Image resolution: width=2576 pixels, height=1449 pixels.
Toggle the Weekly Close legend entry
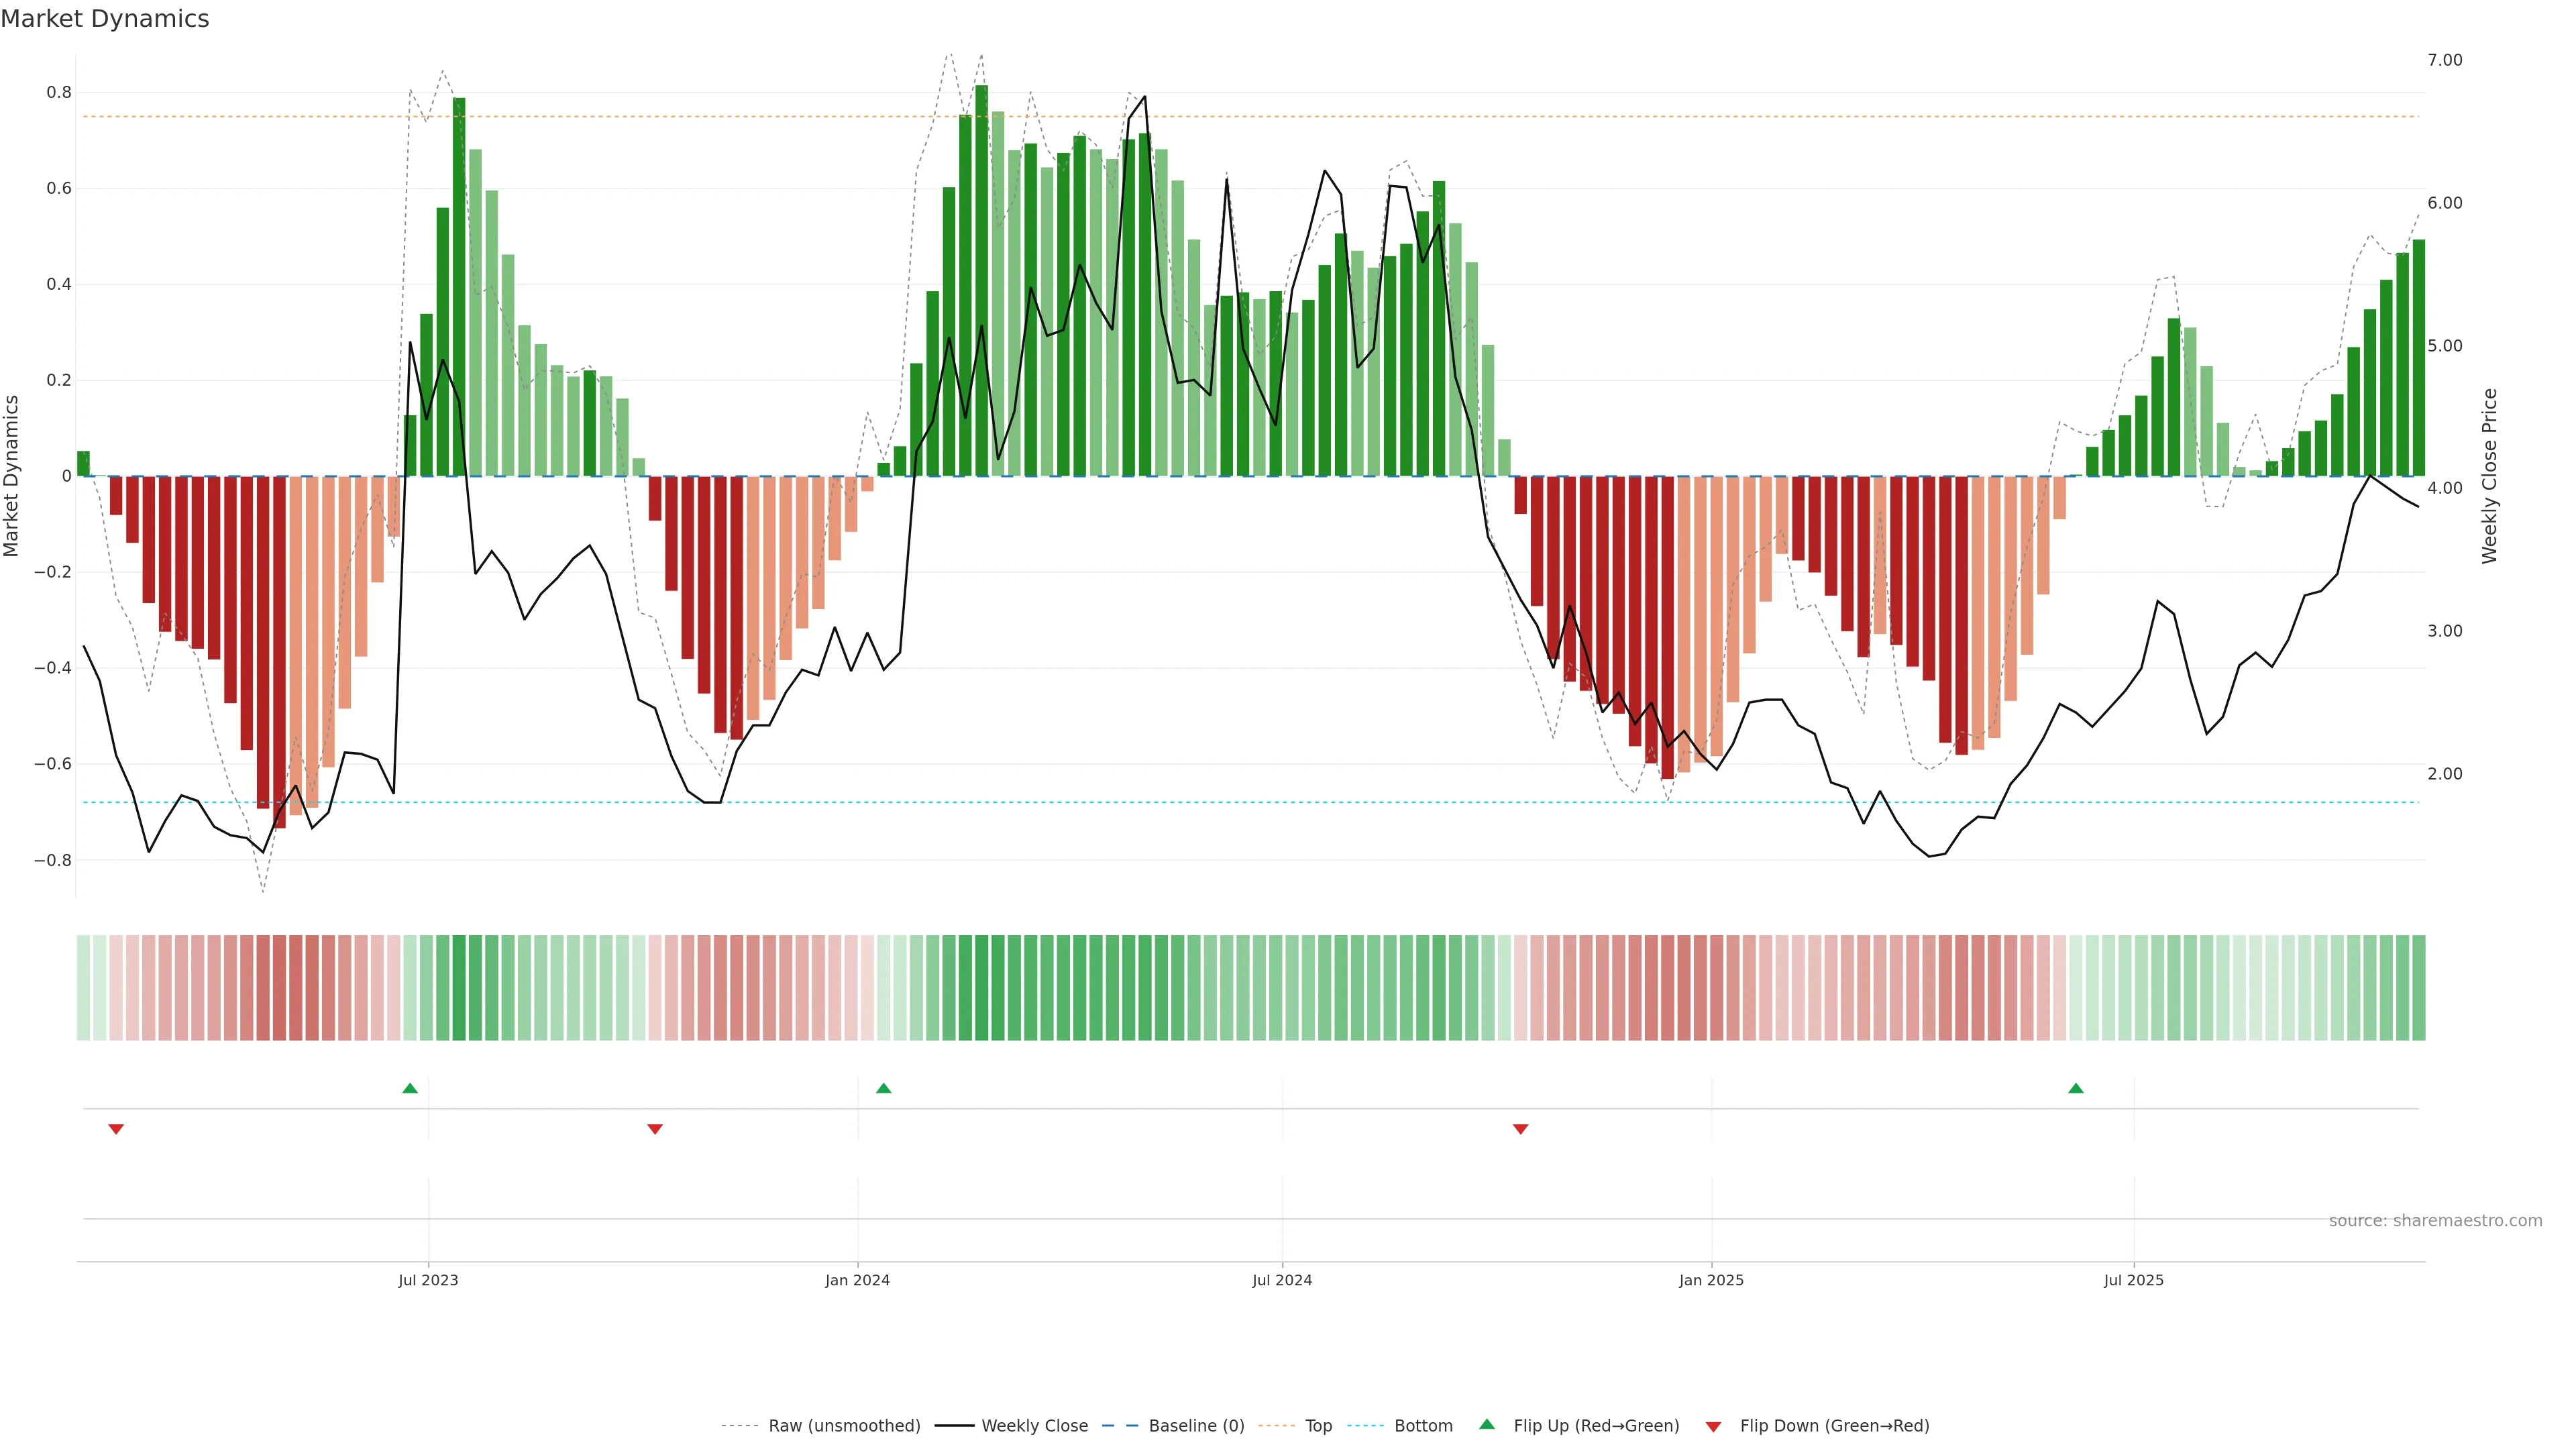coord(1034,1426)
